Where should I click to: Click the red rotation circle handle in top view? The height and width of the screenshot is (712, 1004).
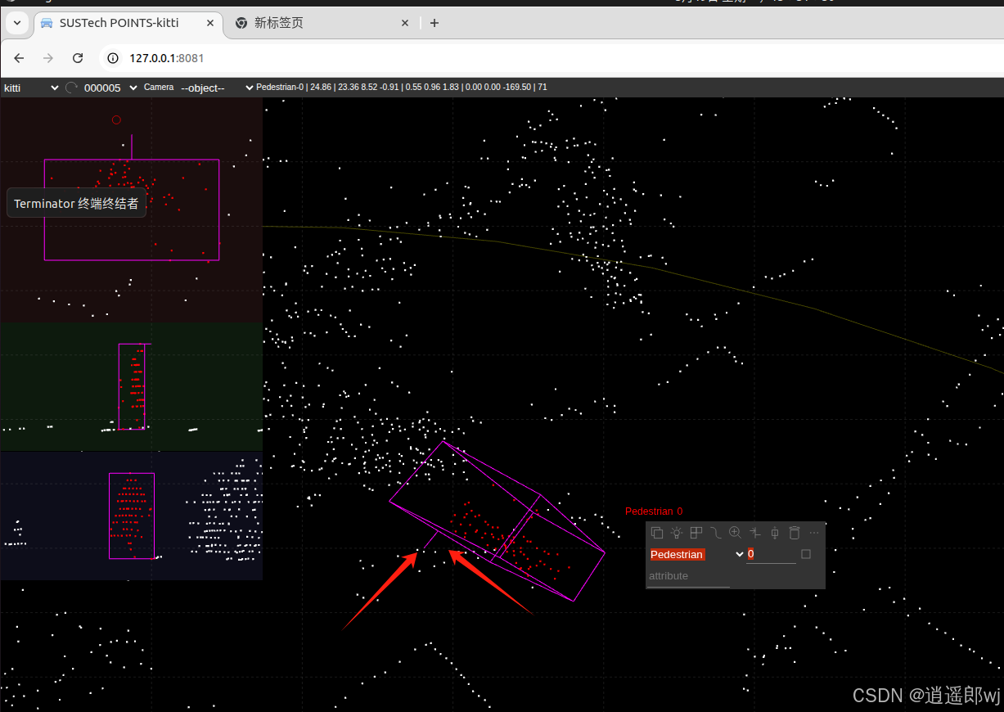[116, 119]
